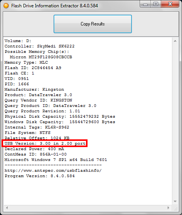Click the 'Query Vendor ID: KINGSTON' line
Viewport: 182px width, 215px height.
tap(38, 100)
